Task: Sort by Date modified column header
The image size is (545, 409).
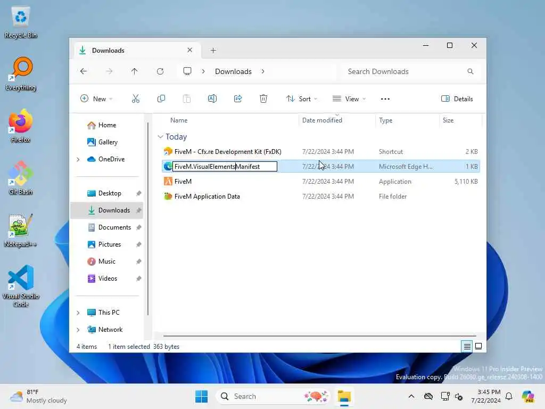Action: [x=322, y=120]
